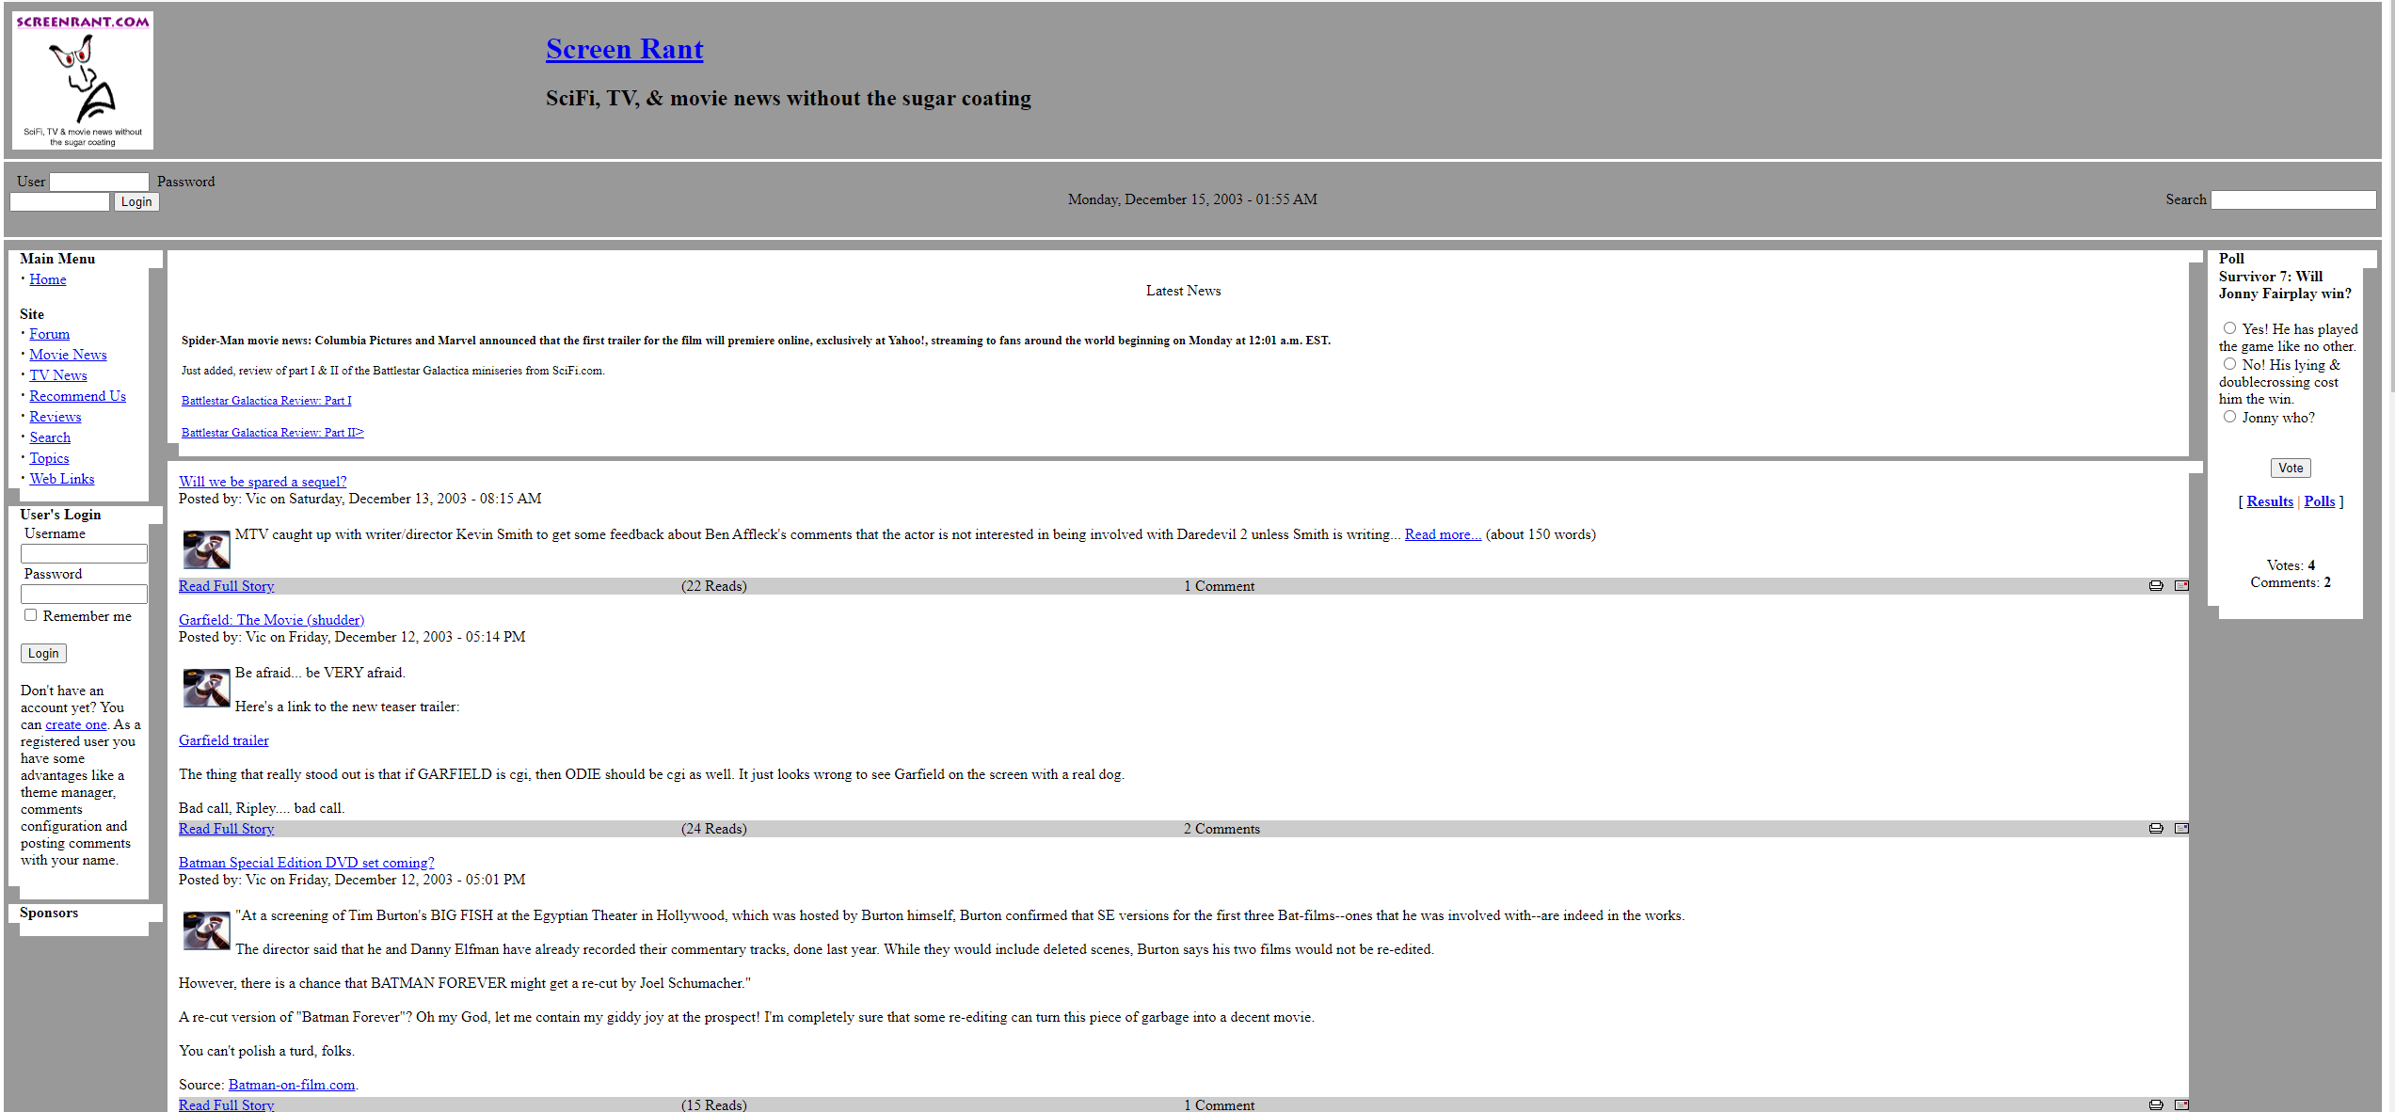
Task: Click 'Monday, December 15, 2003 - 01:55 AM' date
Action: coord(1192,199)
